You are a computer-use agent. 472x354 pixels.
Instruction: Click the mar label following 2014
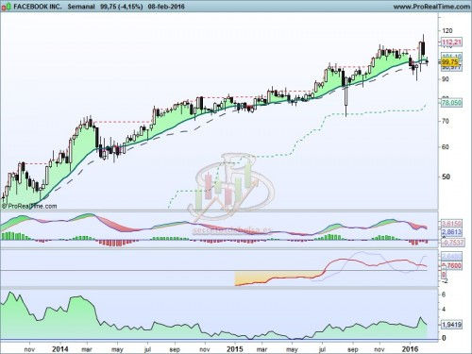click(87, 349)
